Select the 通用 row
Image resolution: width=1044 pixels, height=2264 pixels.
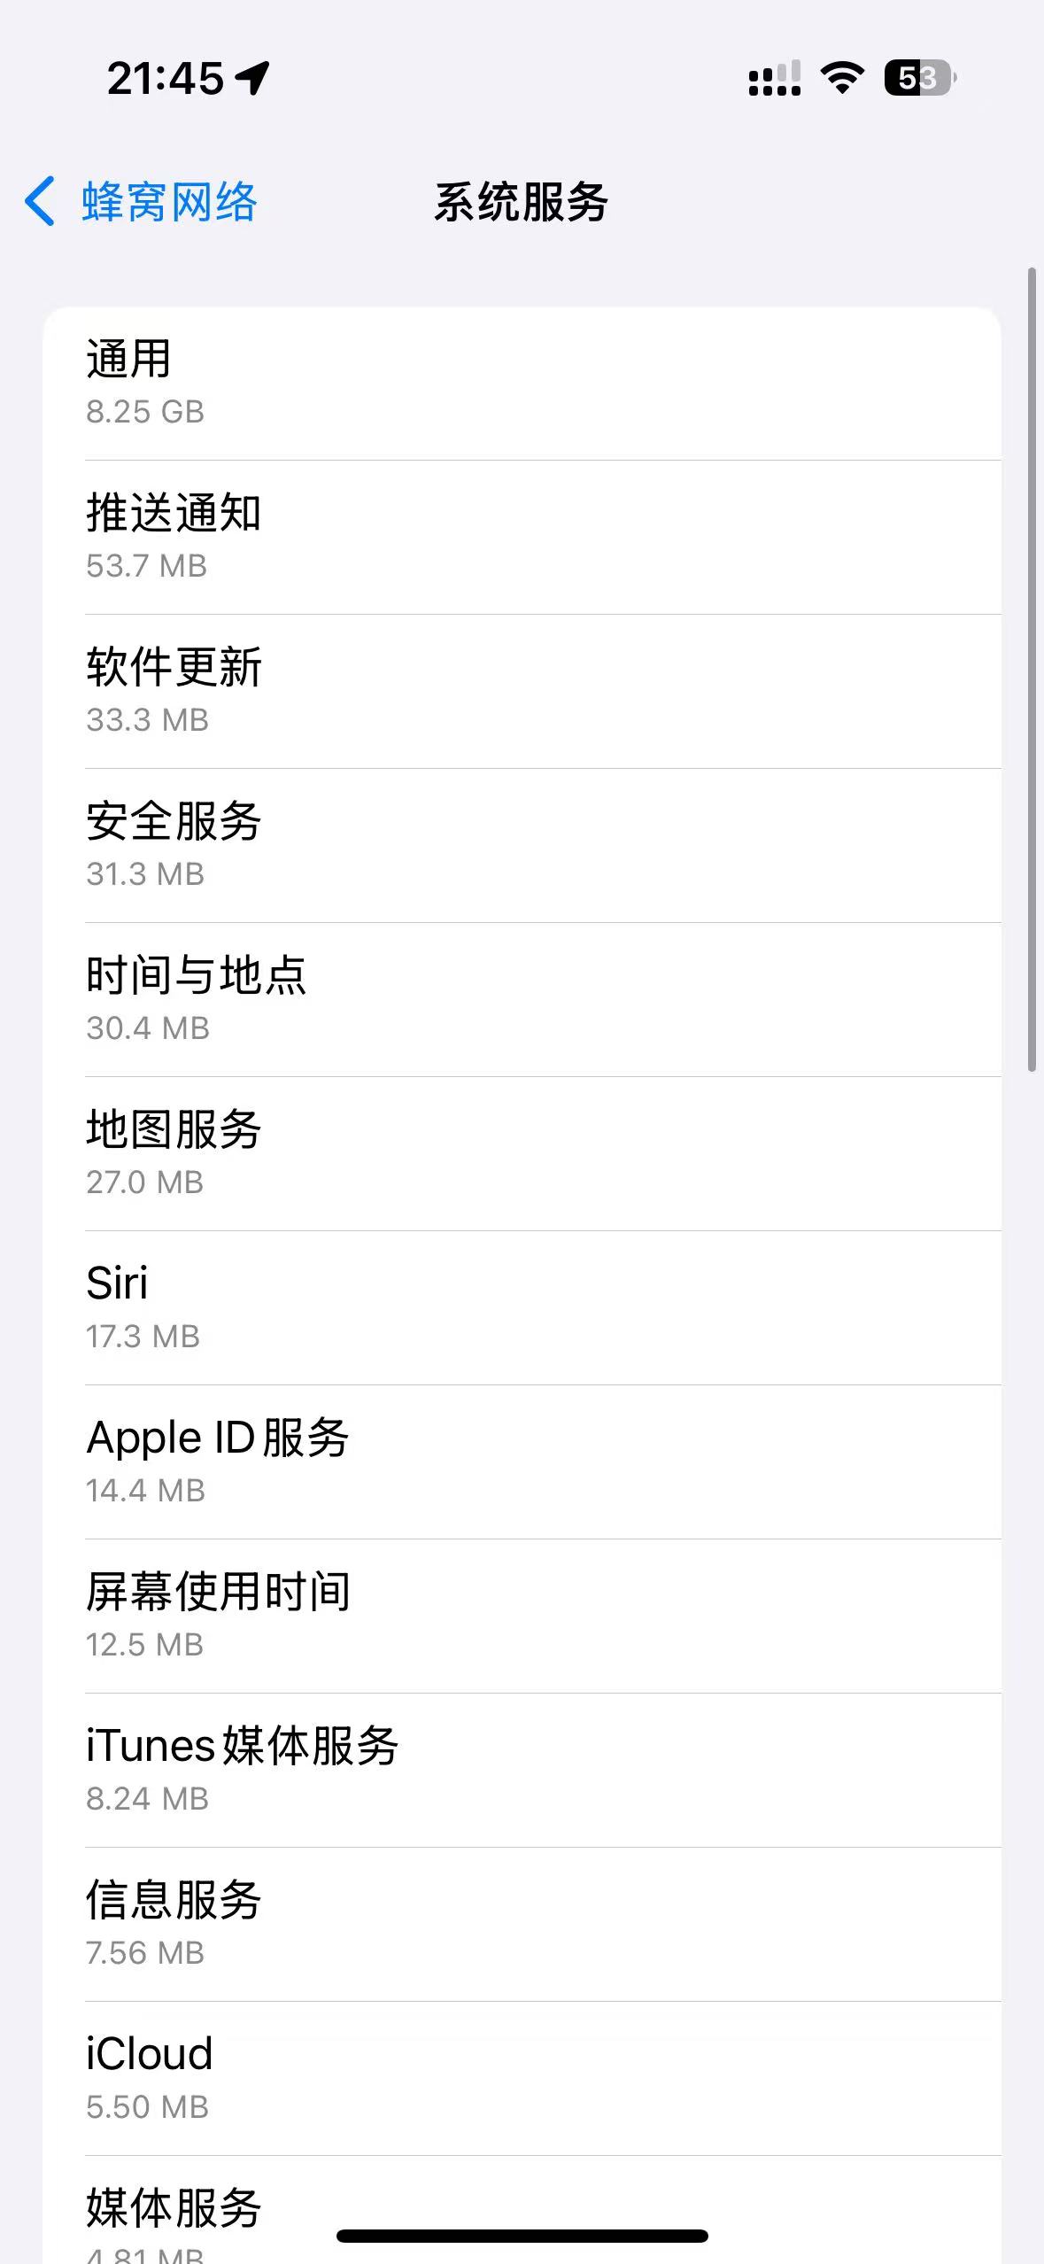coord(522,384)
